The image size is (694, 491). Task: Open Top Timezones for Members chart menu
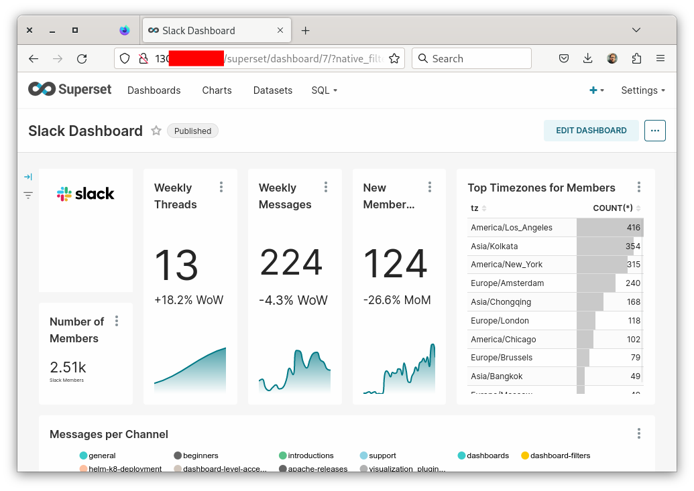(x=638, y=188)
